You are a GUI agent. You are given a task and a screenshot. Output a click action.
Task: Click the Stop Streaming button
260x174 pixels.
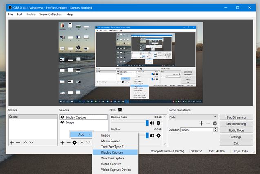(x=236, y=117)
